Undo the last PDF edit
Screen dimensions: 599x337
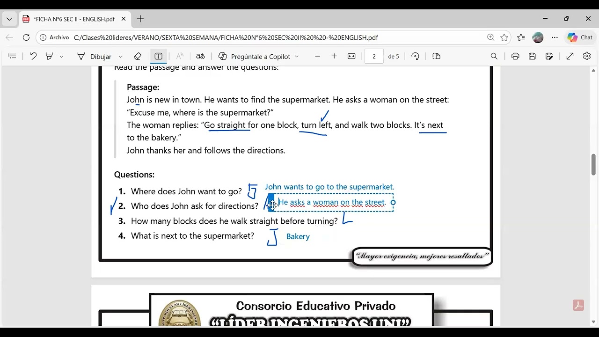33,56
